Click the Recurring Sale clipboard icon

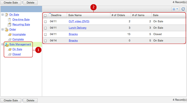[x=9, y=25]
